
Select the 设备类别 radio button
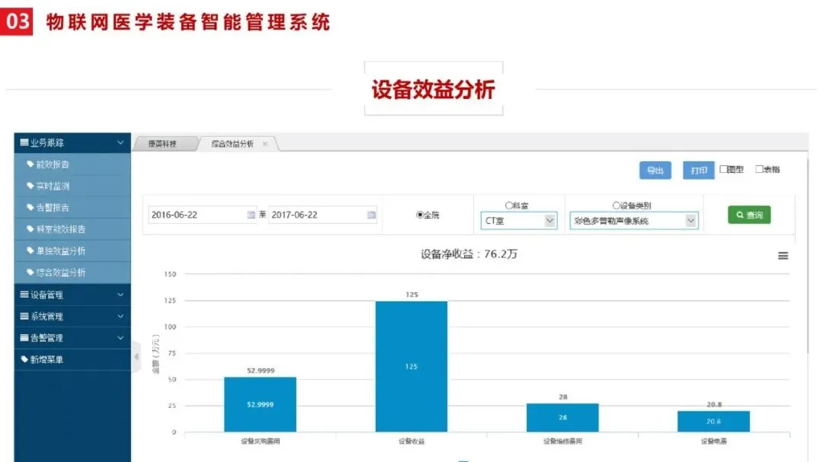click(x=616, y=206)
